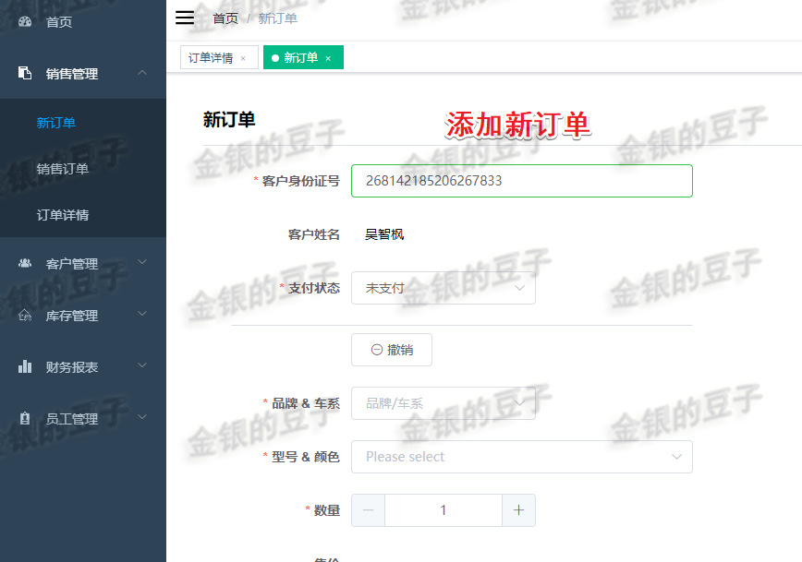This screenshot has width=802, height=562.
Task: Increase 数量 with the plus stepper
Action: point(518,509)
